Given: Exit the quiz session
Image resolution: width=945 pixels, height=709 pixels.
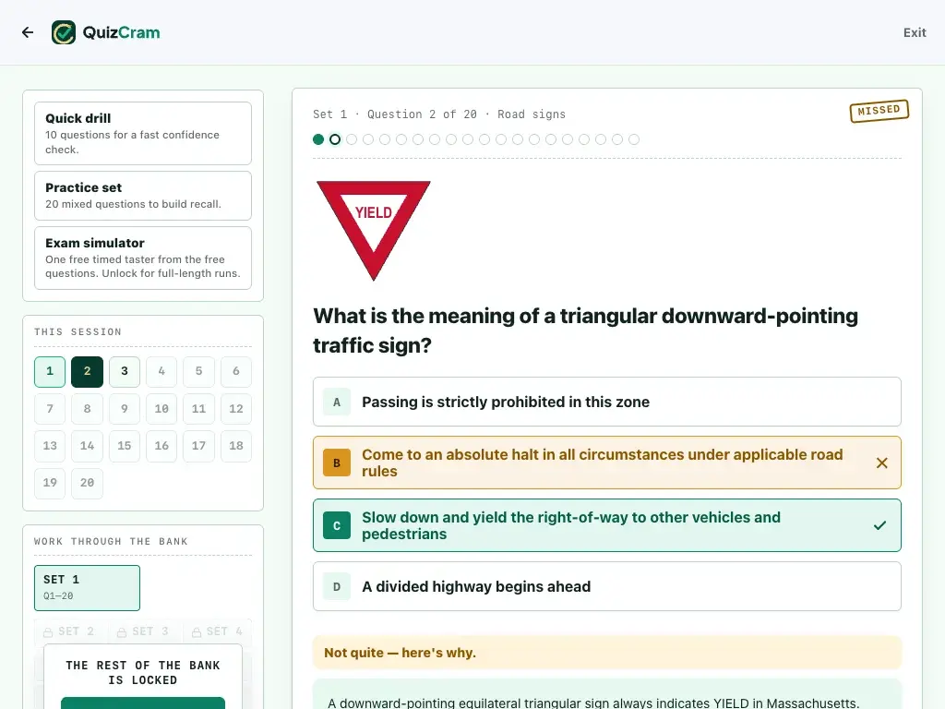Looking at the screenshot, I should pos(915,32).
